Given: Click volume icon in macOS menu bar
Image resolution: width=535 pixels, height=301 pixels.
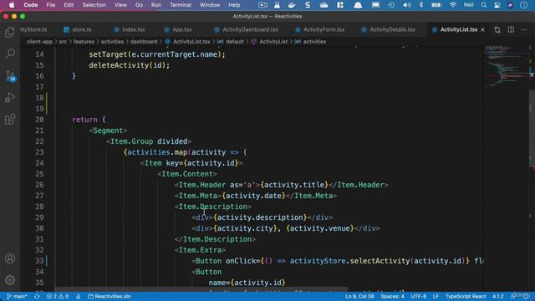Looking at the screenshot, I should pos(407,5).
